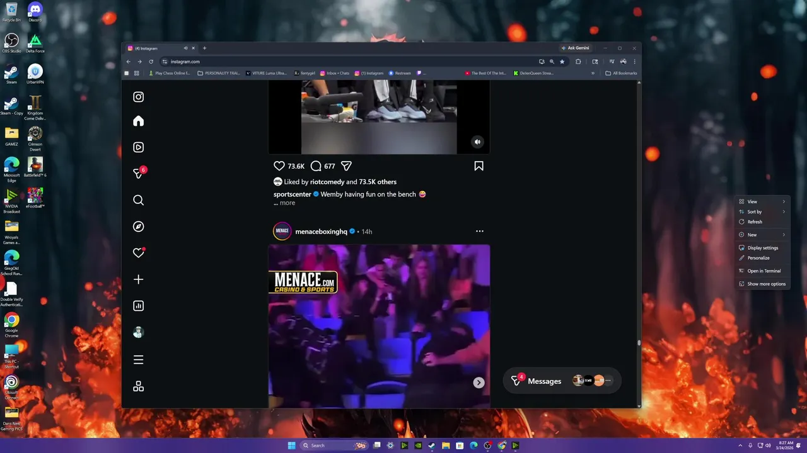Open the Reels icon in sidebar
807x453 pixels.
[x=139, y=147]
